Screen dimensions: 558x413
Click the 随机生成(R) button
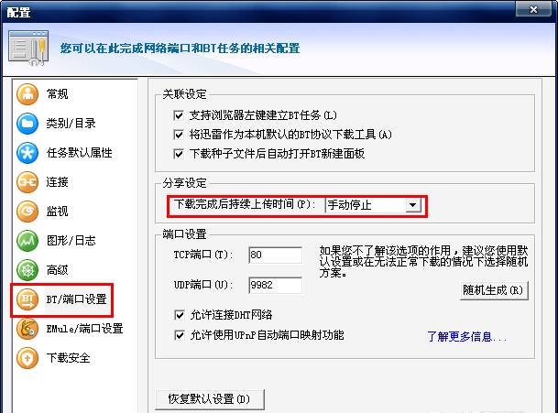tap(494, 290)
